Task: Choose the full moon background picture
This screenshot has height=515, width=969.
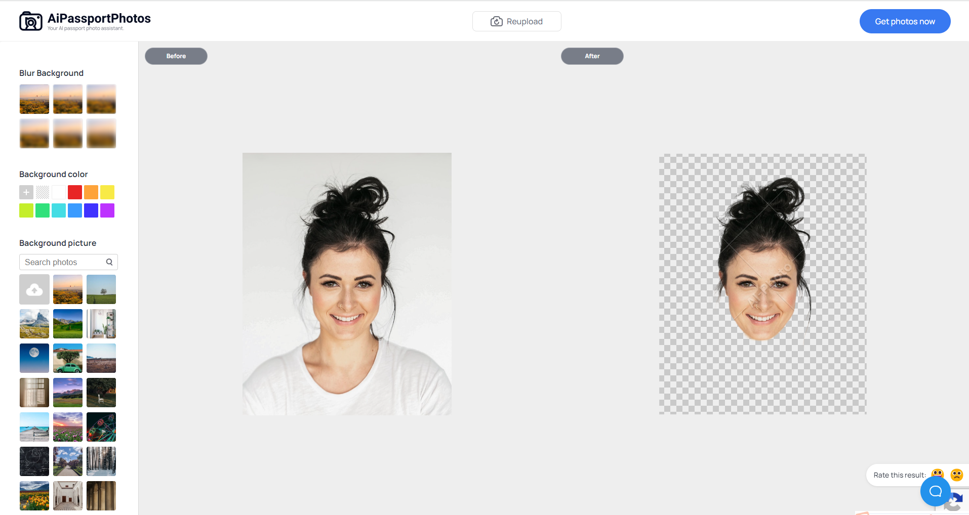Action: (x=34, y=358)
